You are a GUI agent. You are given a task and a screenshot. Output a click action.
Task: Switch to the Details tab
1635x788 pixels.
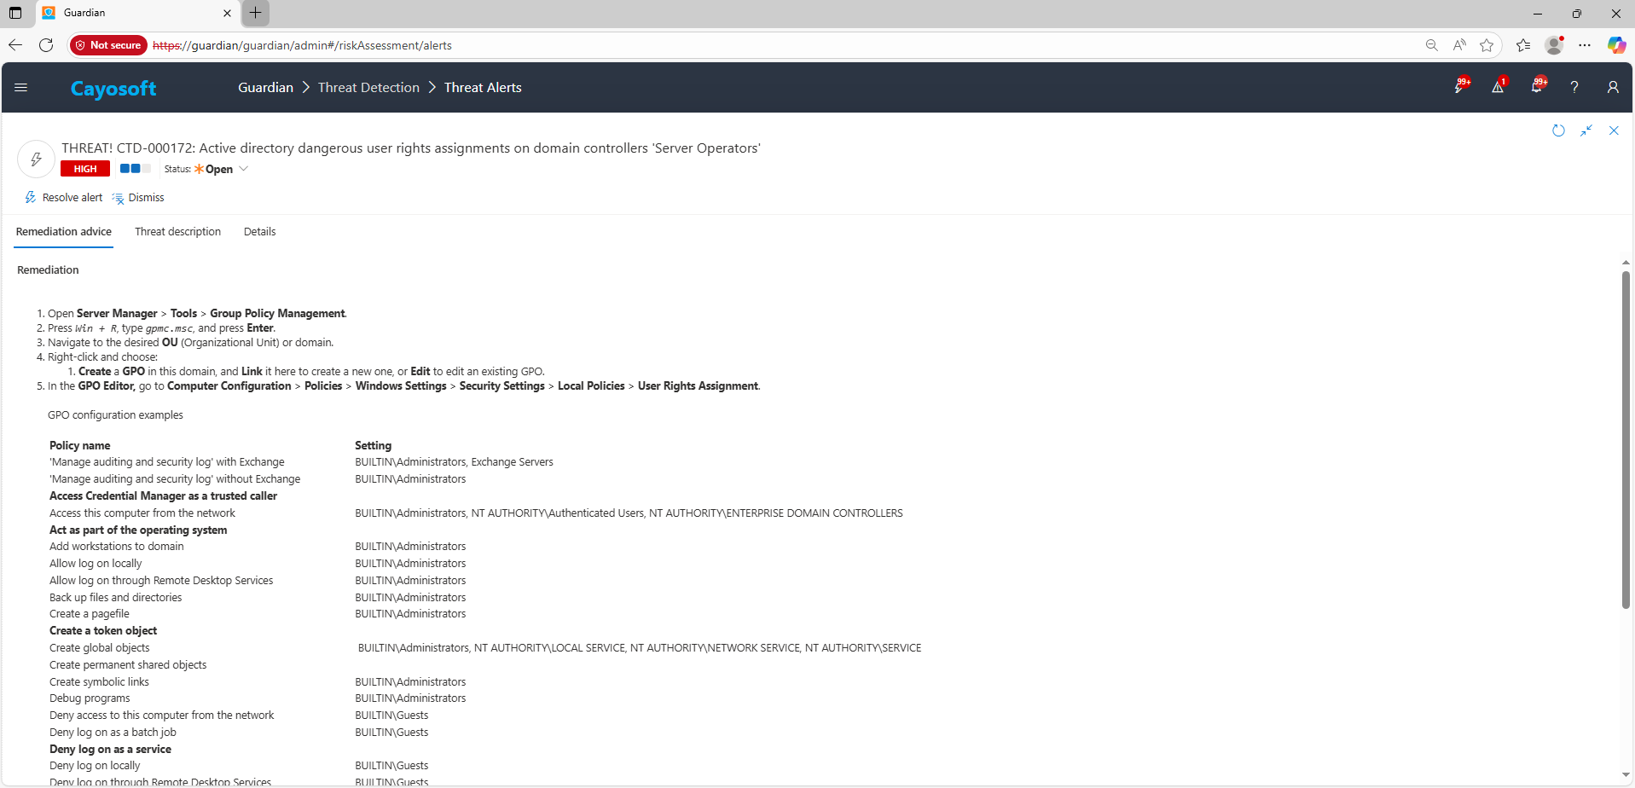(259, 232)
